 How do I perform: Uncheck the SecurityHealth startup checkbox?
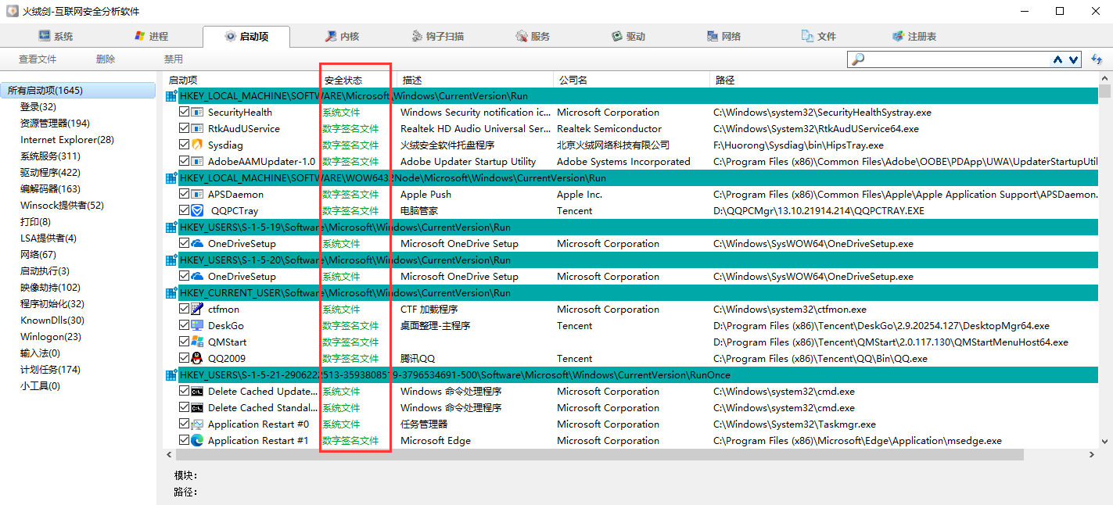(x=184, y=113)
